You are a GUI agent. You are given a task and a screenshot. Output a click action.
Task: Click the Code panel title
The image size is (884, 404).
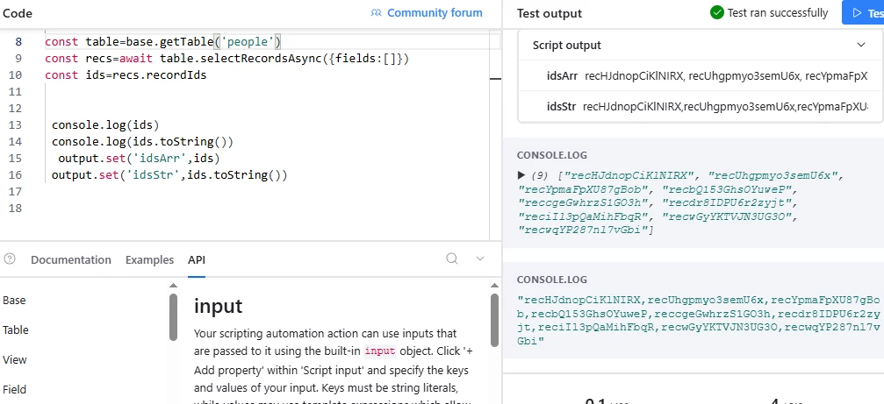[x=18, y=13]
